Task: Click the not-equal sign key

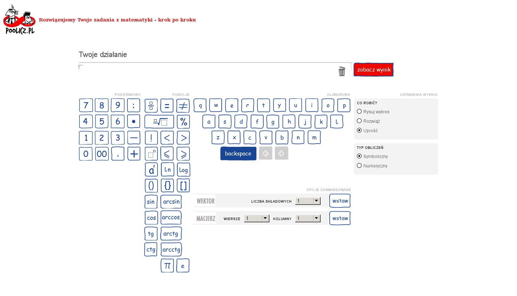Action: coord(183,106)
